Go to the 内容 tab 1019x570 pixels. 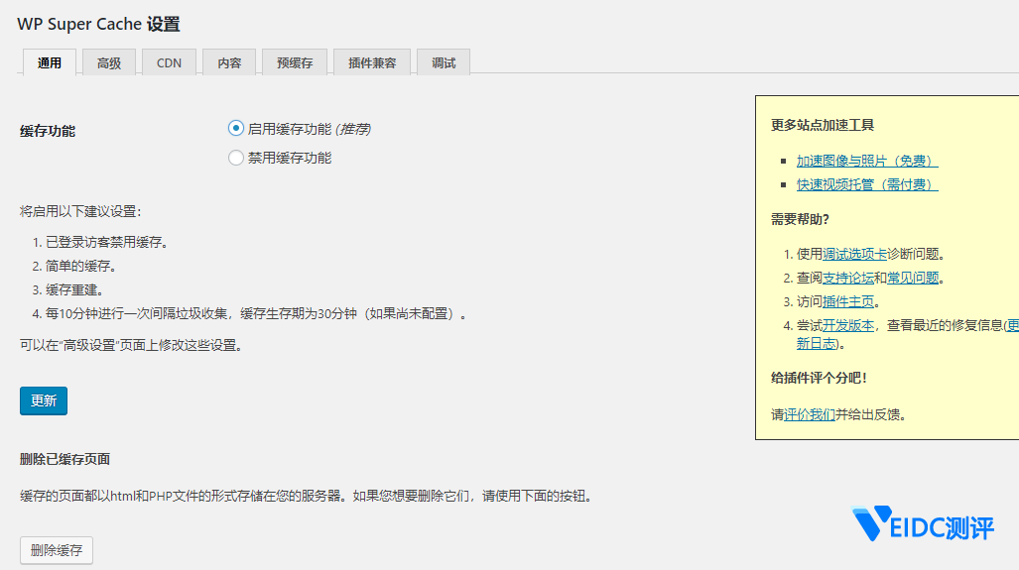(x=229, y=62)
